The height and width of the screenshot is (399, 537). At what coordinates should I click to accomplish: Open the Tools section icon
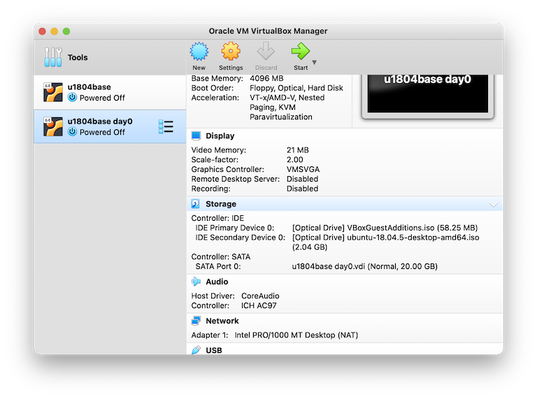pyautogui.click(x=53, y=57)
